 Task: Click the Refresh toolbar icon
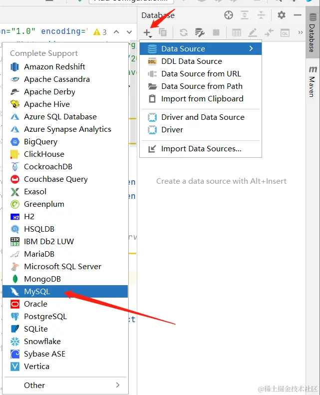point(184,32)
